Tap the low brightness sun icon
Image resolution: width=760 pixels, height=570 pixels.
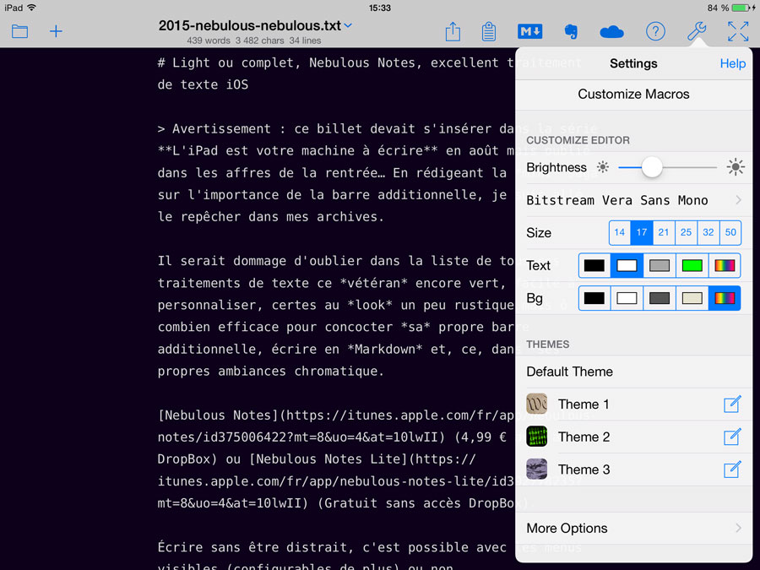[602, 167]
